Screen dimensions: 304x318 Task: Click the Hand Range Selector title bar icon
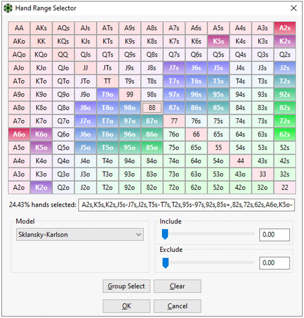pyautogui.click(x=7, y=8)
